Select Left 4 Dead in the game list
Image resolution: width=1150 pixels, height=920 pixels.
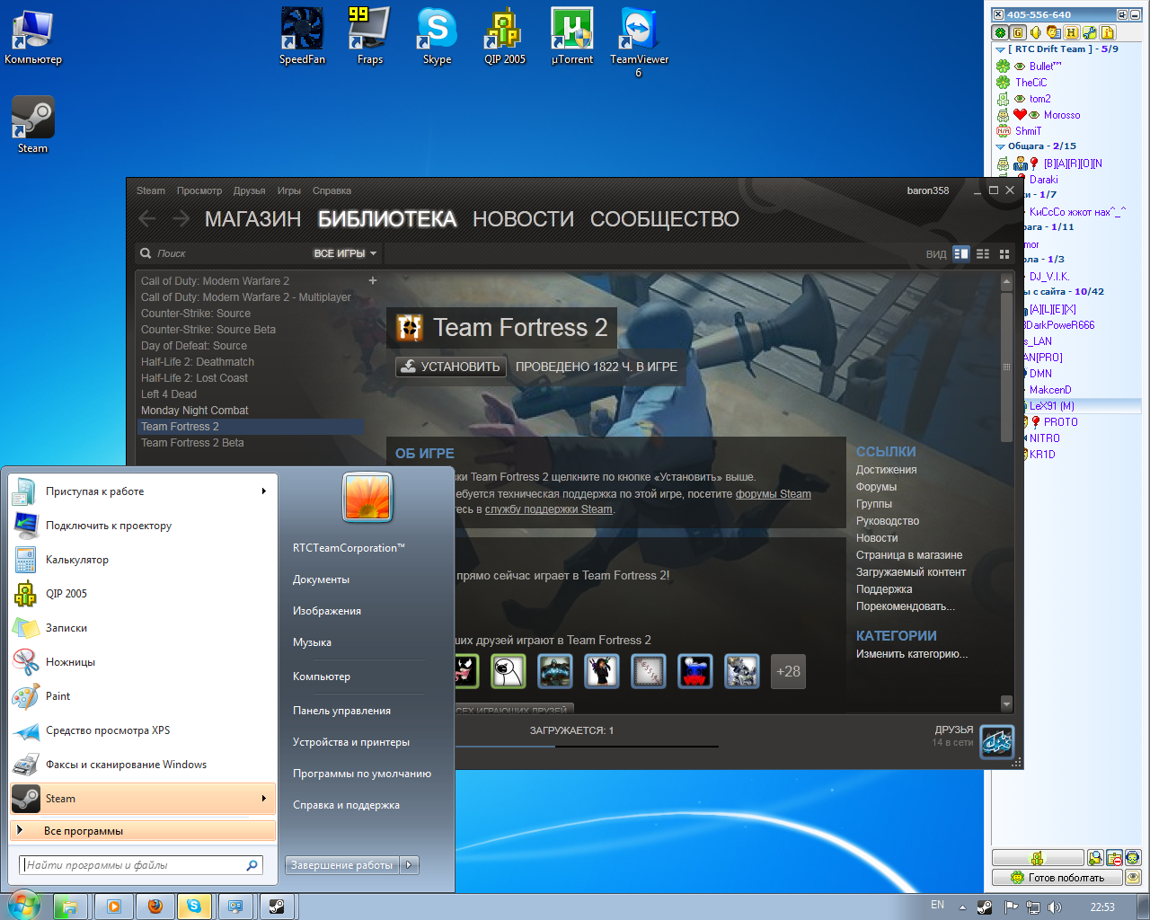coord(169,394)
